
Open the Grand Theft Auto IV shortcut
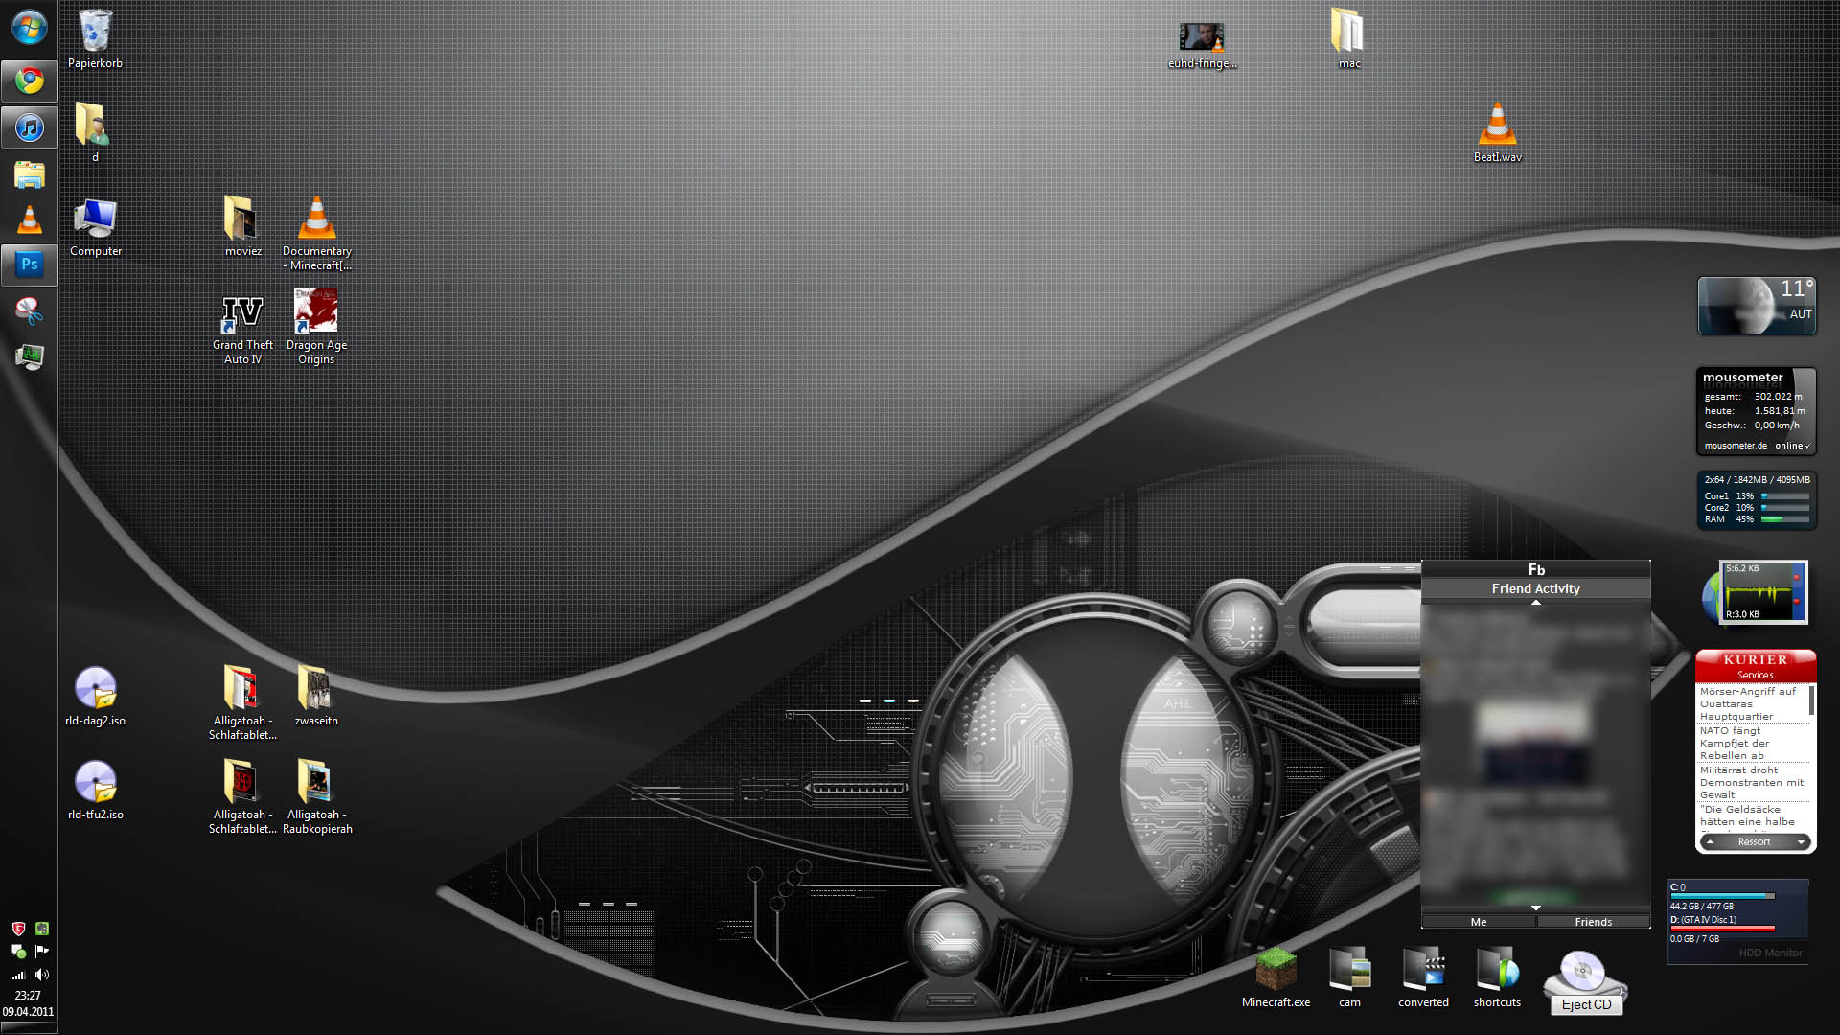(x=242, y=314)
